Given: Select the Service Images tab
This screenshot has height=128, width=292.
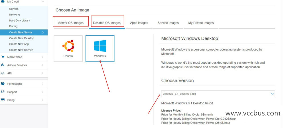Looking at the screenshot, I should point(168,23).
